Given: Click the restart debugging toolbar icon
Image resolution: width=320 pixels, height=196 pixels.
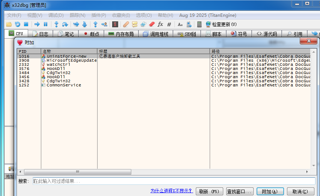Looking at the screenshot, I should pyautogui.click(x=18, y=24).
